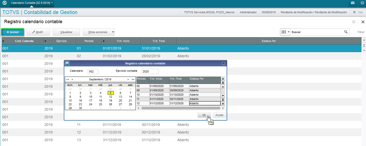Click the Calendario input field
Image resolution: width=366 pixels, height=146 pixels.
click(x=93, y=71)
